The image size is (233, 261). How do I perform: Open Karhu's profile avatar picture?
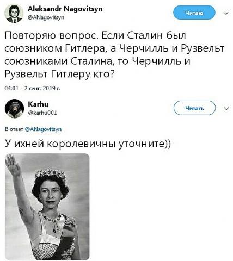point(14,109)
